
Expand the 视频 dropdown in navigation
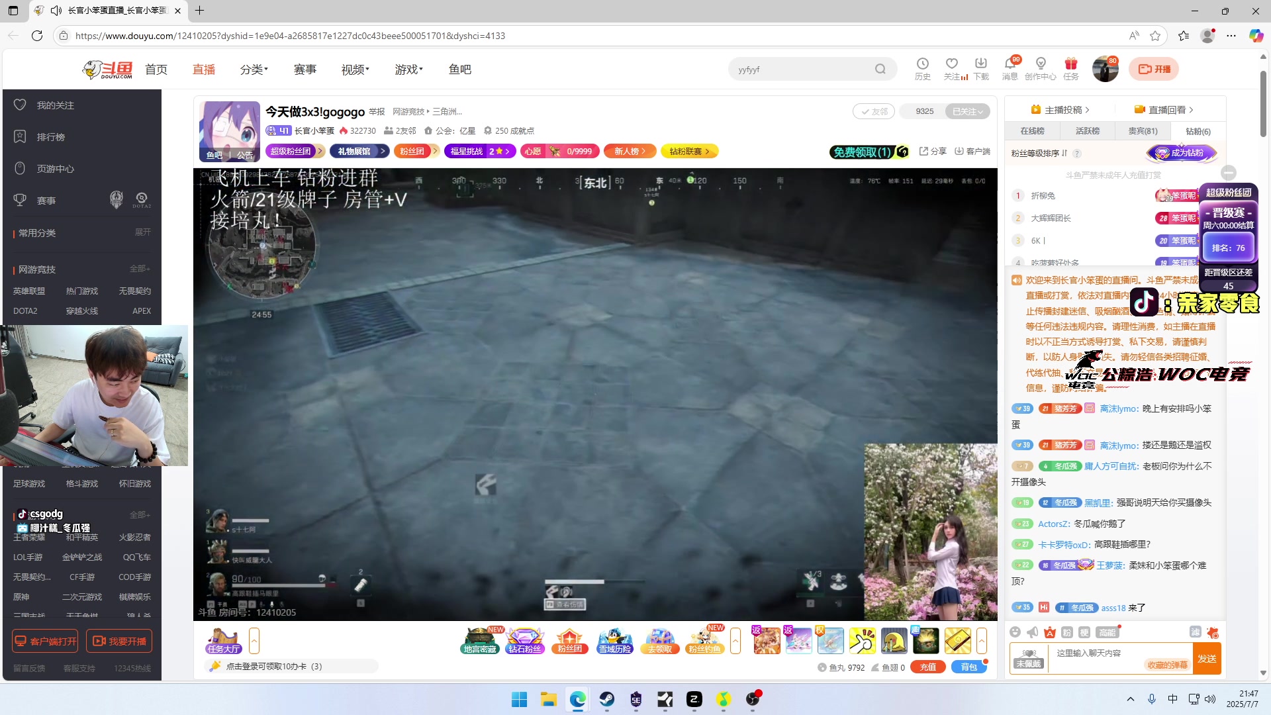(x=355, y=70)
